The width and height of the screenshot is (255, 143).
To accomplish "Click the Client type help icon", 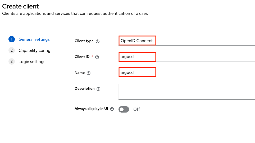I will 98,41.
